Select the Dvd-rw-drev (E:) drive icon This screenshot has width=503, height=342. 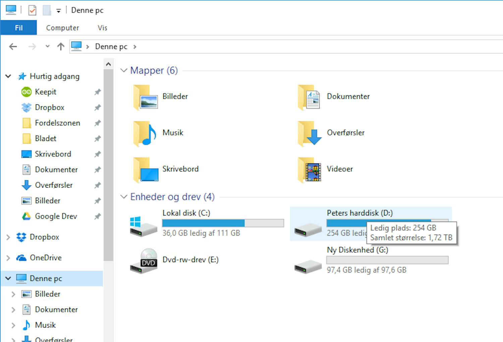click(144, 261)
